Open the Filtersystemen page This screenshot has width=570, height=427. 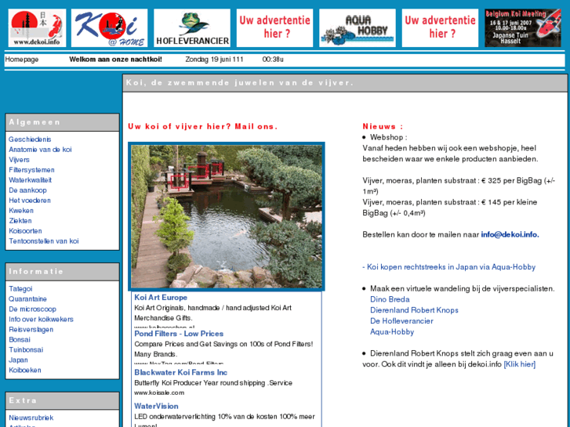coord(31,170)
